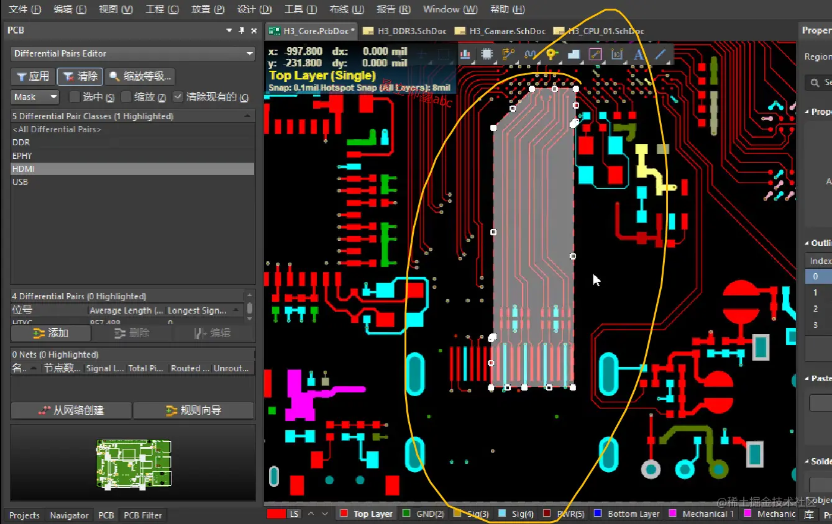This screenshot has height=524, width=832.
Task: Select the Sig(4) layer tab
Action: pyautogui.click(x=516, y=514)
